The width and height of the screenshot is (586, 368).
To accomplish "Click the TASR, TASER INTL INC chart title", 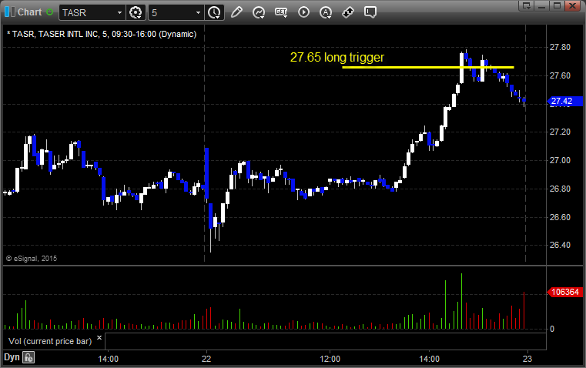I will pos(102,34).
